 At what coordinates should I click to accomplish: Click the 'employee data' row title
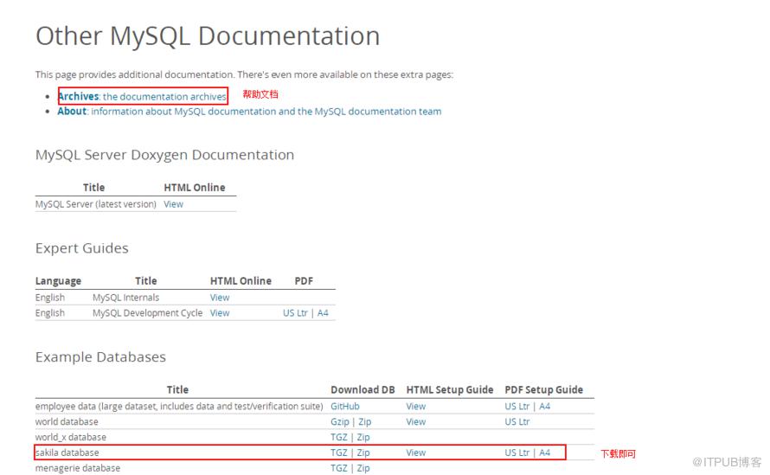pyautogui.click(x=179, y=407)
